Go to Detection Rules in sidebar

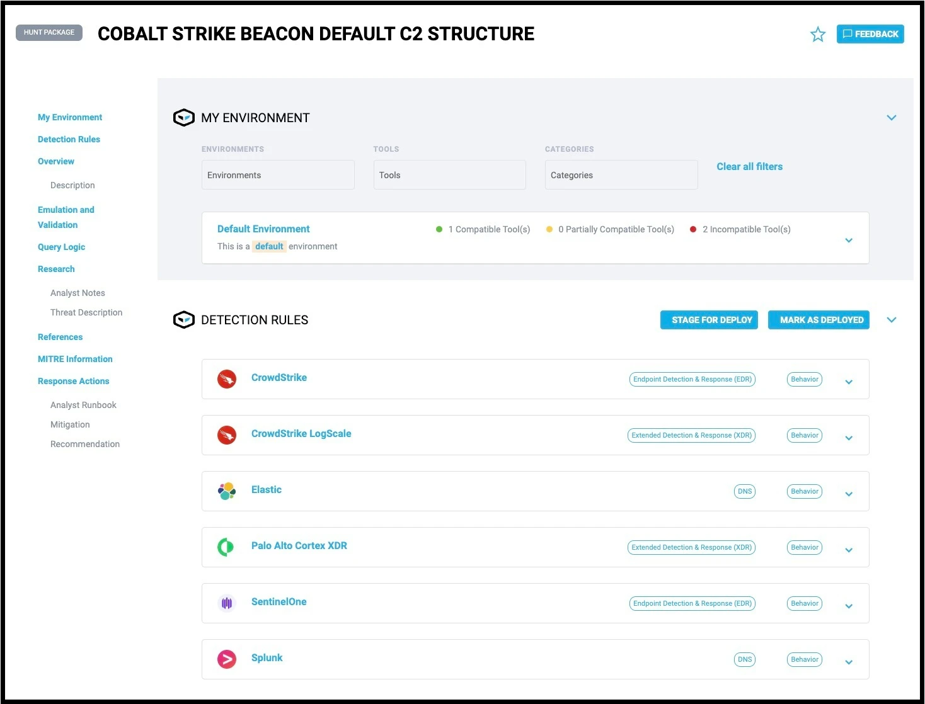tap(69, 139)
